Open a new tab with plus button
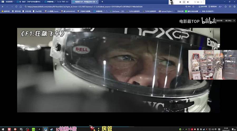The width and height of the screenshot is (237, 131). 102,2
